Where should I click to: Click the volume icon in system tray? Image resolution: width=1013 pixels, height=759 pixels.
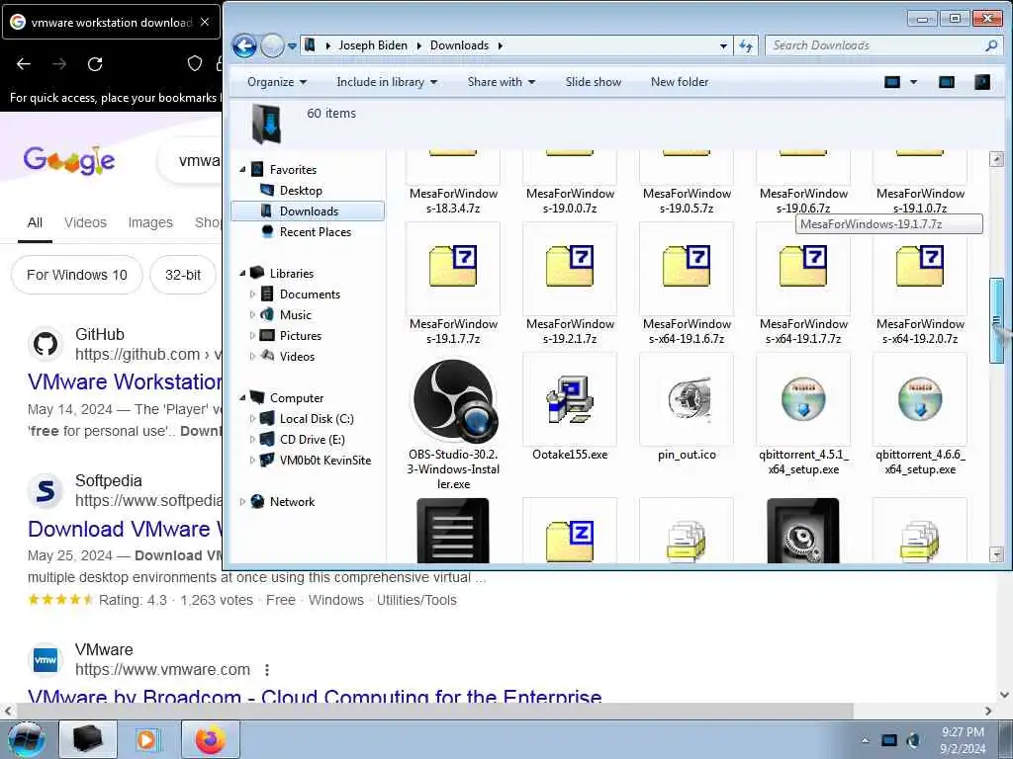(x=913, y=740)
